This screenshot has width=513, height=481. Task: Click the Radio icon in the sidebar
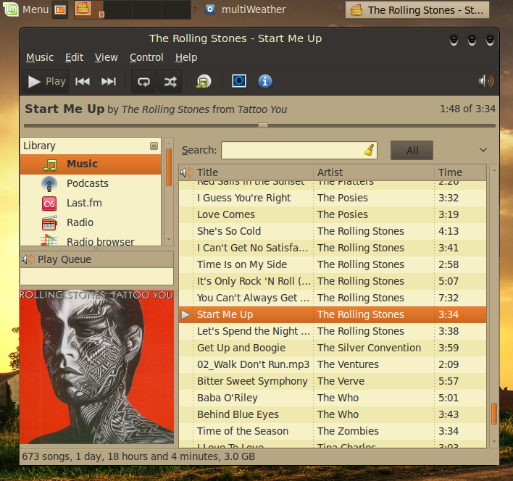pos(49,223)
